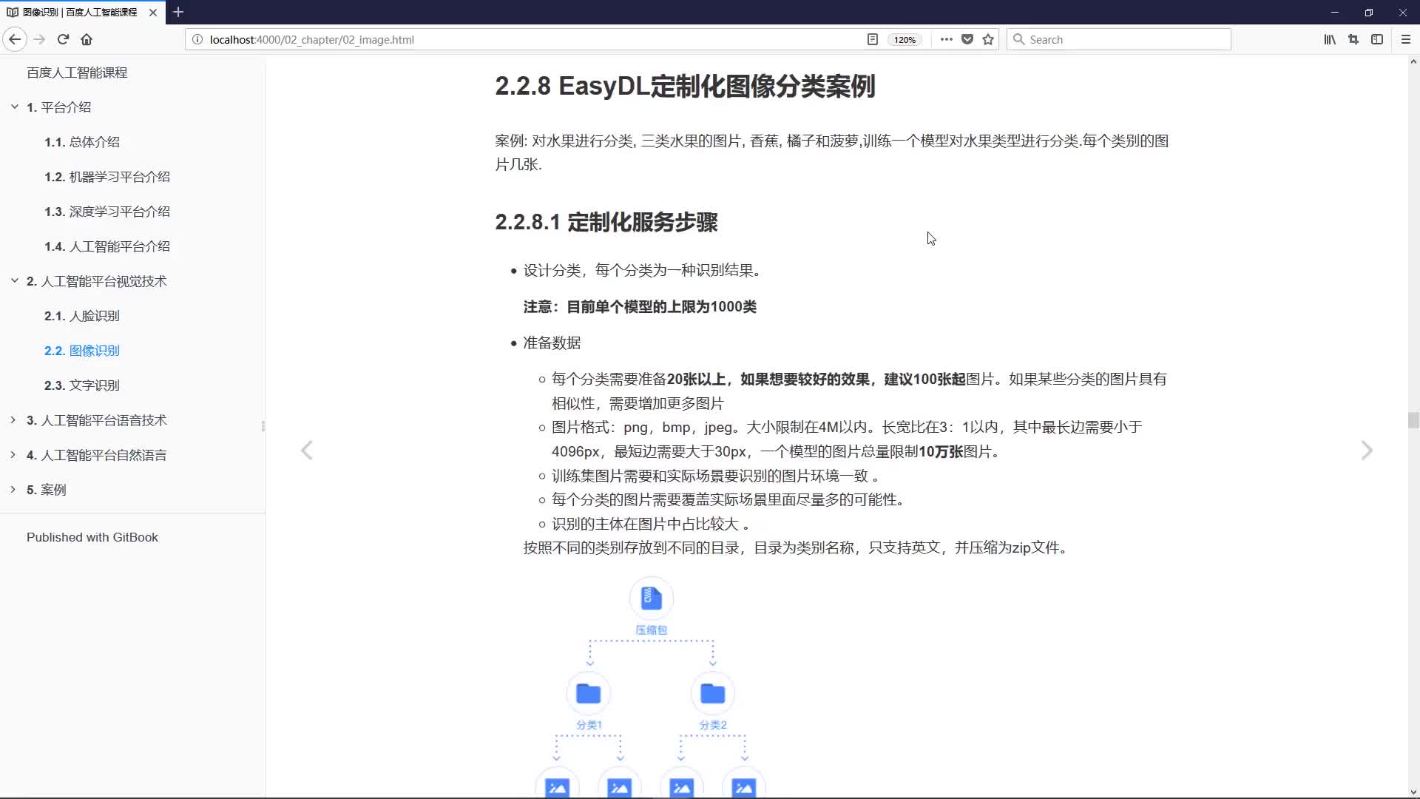Viewport: 1420px width, 799px height.
Task: Click the sidebar resize handle
Action: [263, 426]
